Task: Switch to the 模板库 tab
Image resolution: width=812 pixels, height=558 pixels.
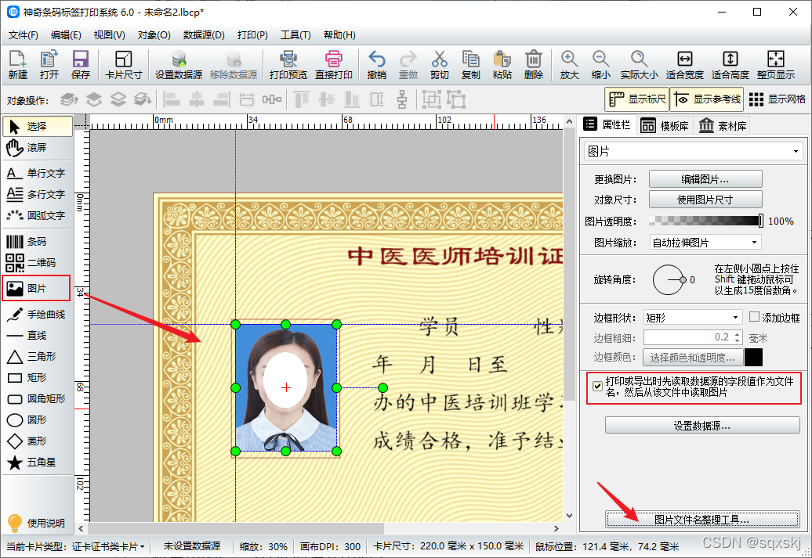Action: tap(665, 126)
